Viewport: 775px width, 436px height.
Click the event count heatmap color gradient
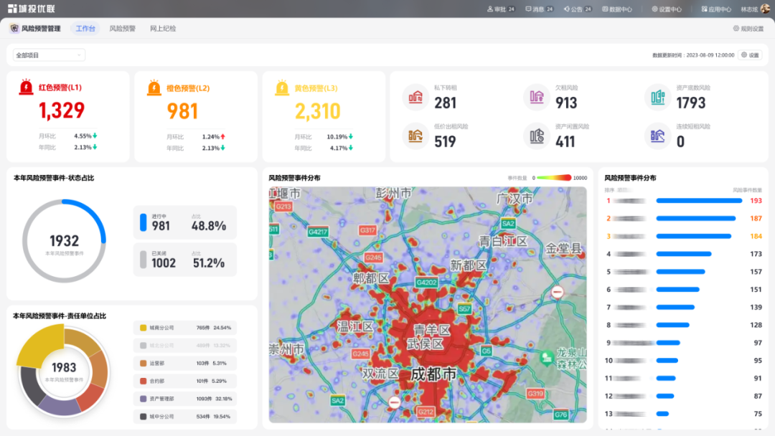point(553,178)
